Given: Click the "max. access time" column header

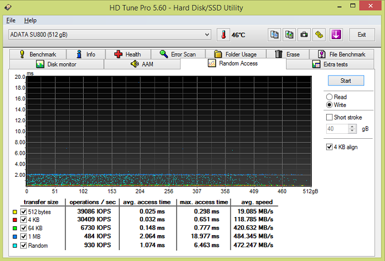Looking at the screenshot, I should click(204, 202).
